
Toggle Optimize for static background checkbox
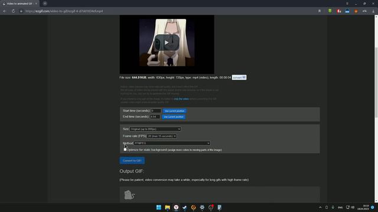click(125, 150)
